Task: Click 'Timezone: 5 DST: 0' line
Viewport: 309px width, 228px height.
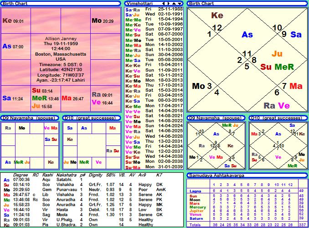Action: [61, 64]
